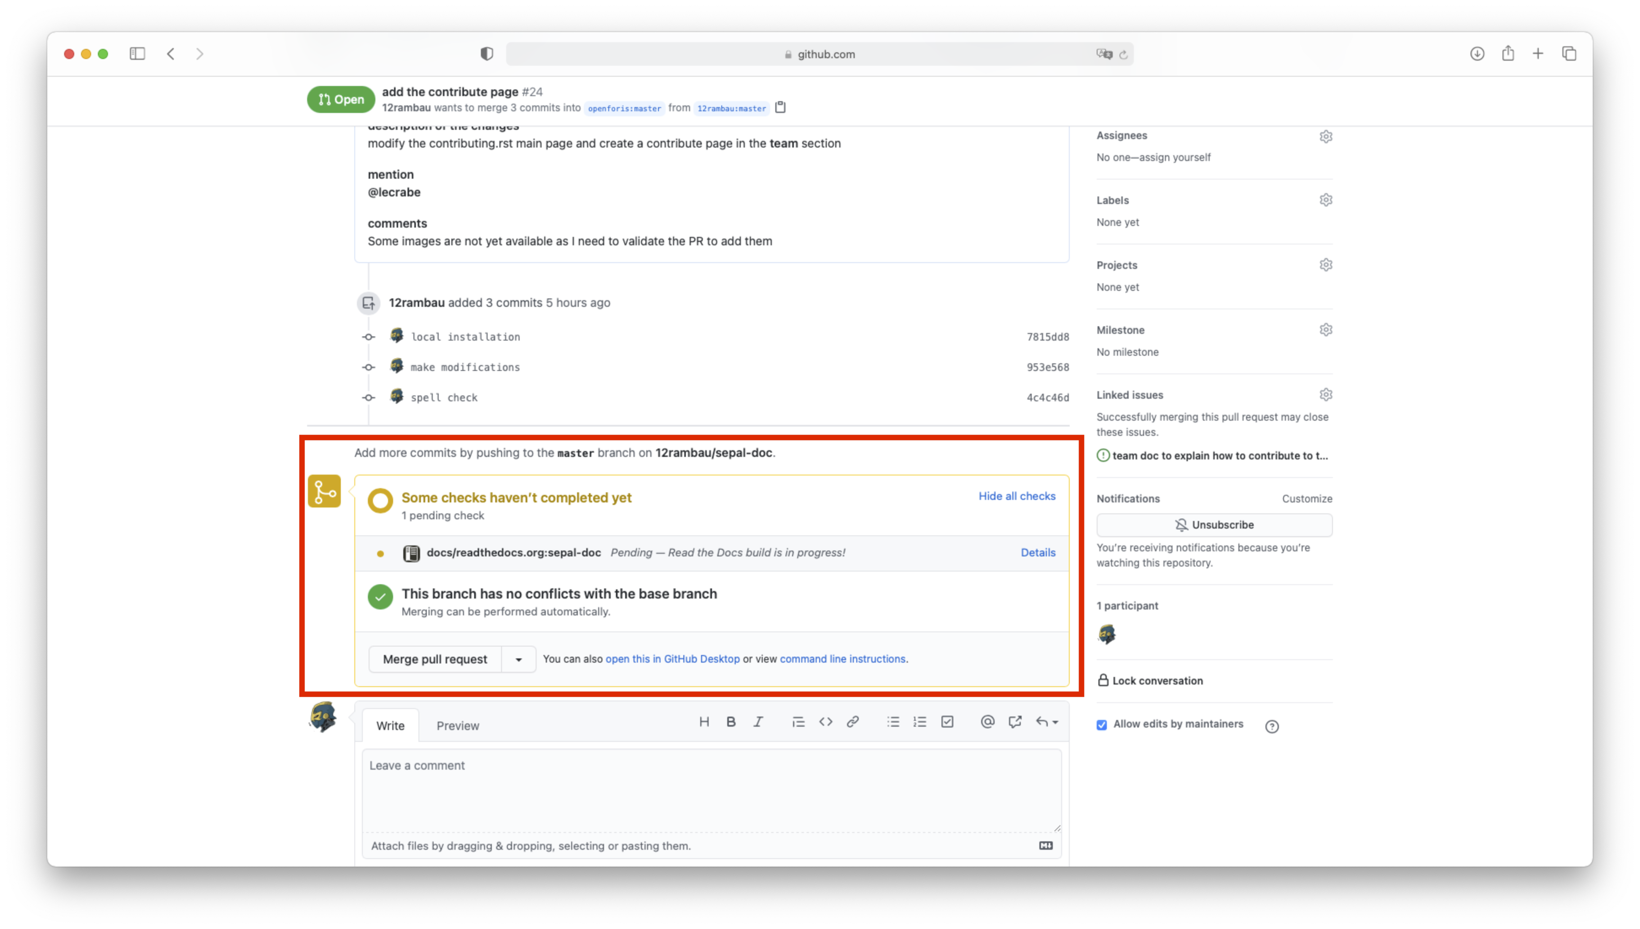Click Unsubscribe to stop notifications

tap(1214, 524)
